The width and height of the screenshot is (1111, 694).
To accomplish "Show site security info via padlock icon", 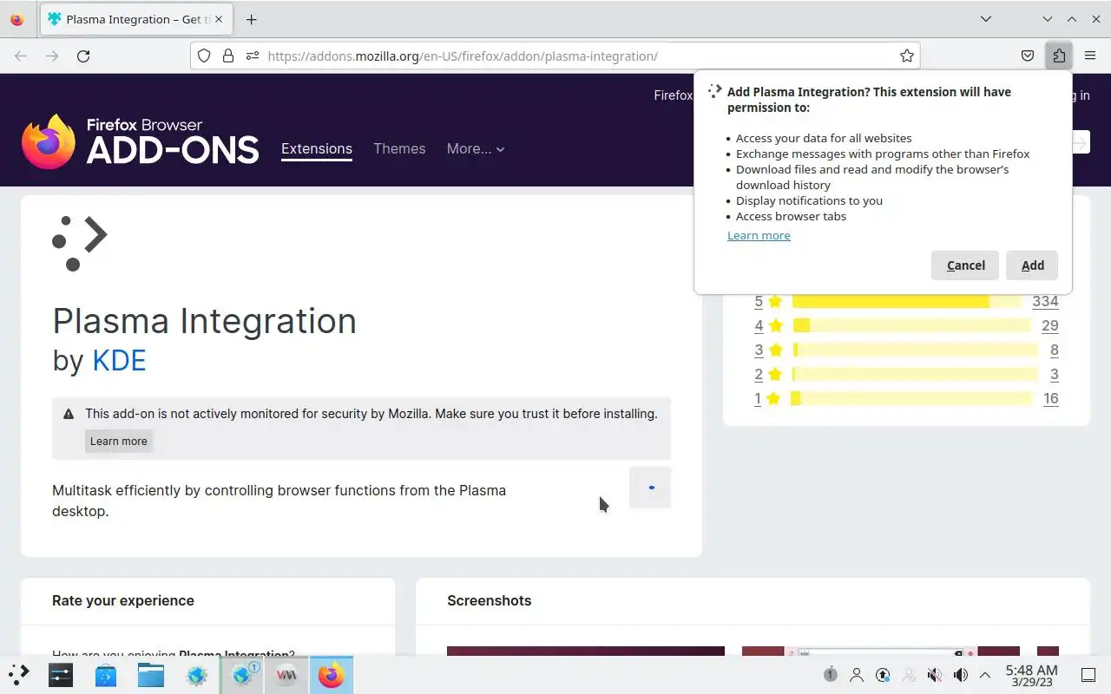I will coord(228,56).
